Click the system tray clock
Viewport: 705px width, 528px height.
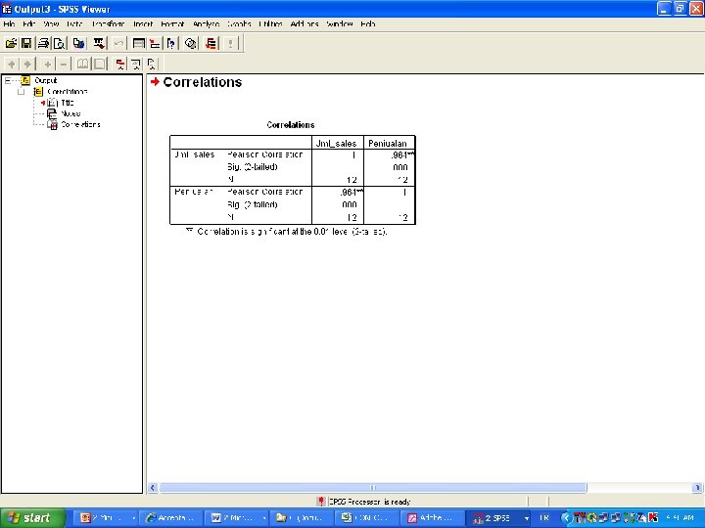(681, 518)
